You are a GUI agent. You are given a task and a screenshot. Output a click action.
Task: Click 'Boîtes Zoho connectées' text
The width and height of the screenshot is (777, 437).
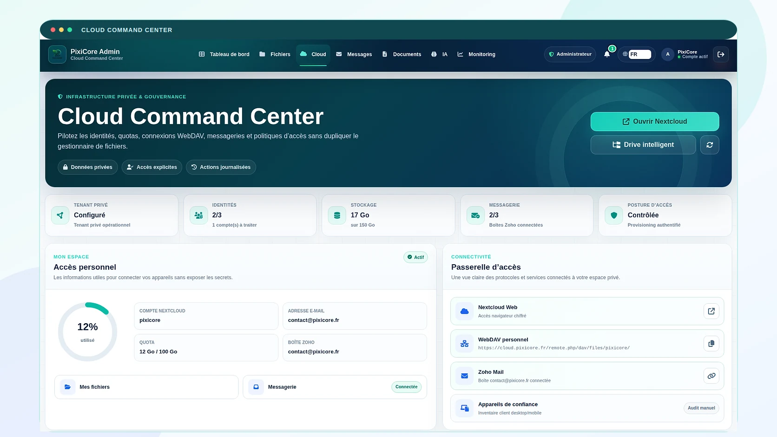[x=516, y=225]
